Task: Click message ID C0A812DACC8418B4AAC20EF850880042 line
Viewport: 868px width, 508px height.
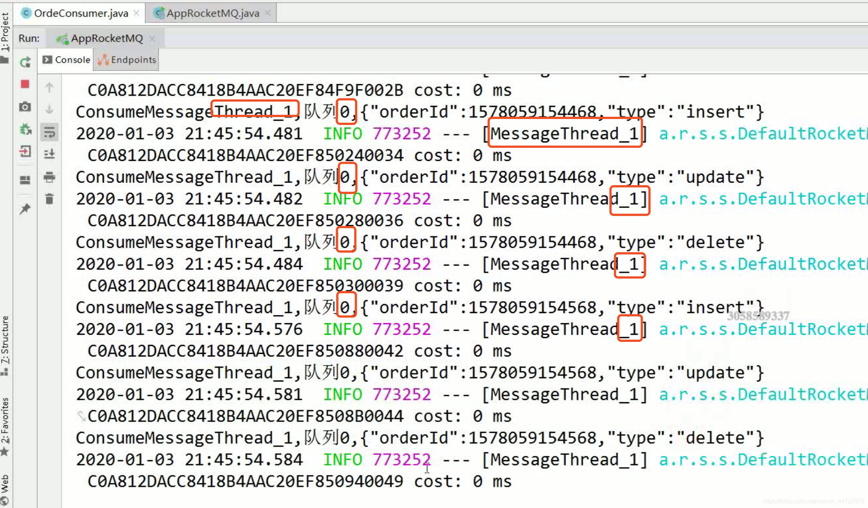Action: pos(299,351)
